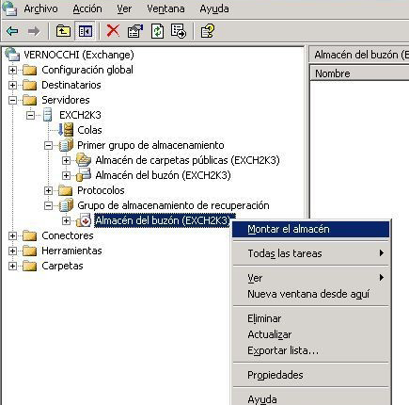Click the Export list toolbar icon
The width and height of the screenshot is (409, 405).
[179, 31]
